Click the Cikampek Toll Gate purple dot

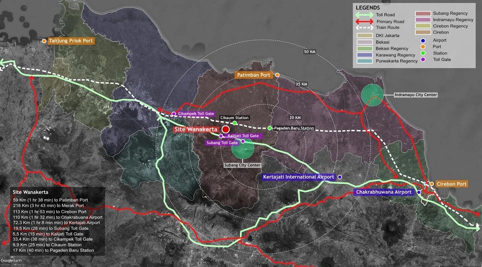point(174,114)
